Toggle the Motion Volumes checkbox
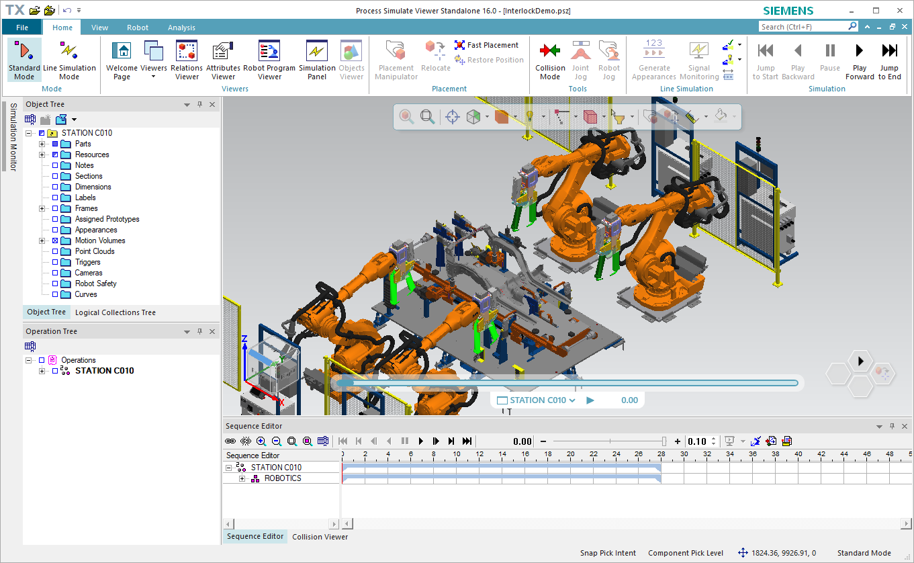 (x=55, y=241)
